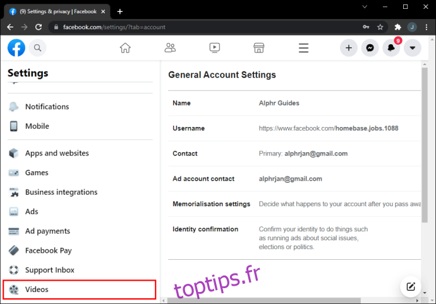Viewport: 436px width, 304px height.
Task: Open Notifications settings
Action: 80,107
